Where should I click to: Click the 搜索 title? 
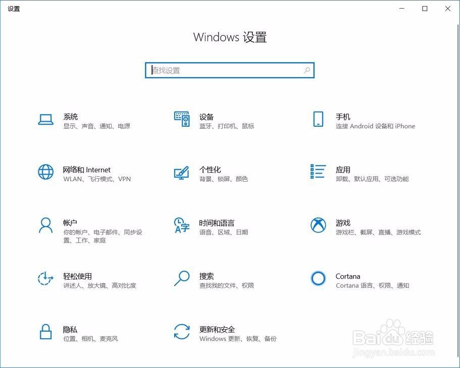pos(207,276)
